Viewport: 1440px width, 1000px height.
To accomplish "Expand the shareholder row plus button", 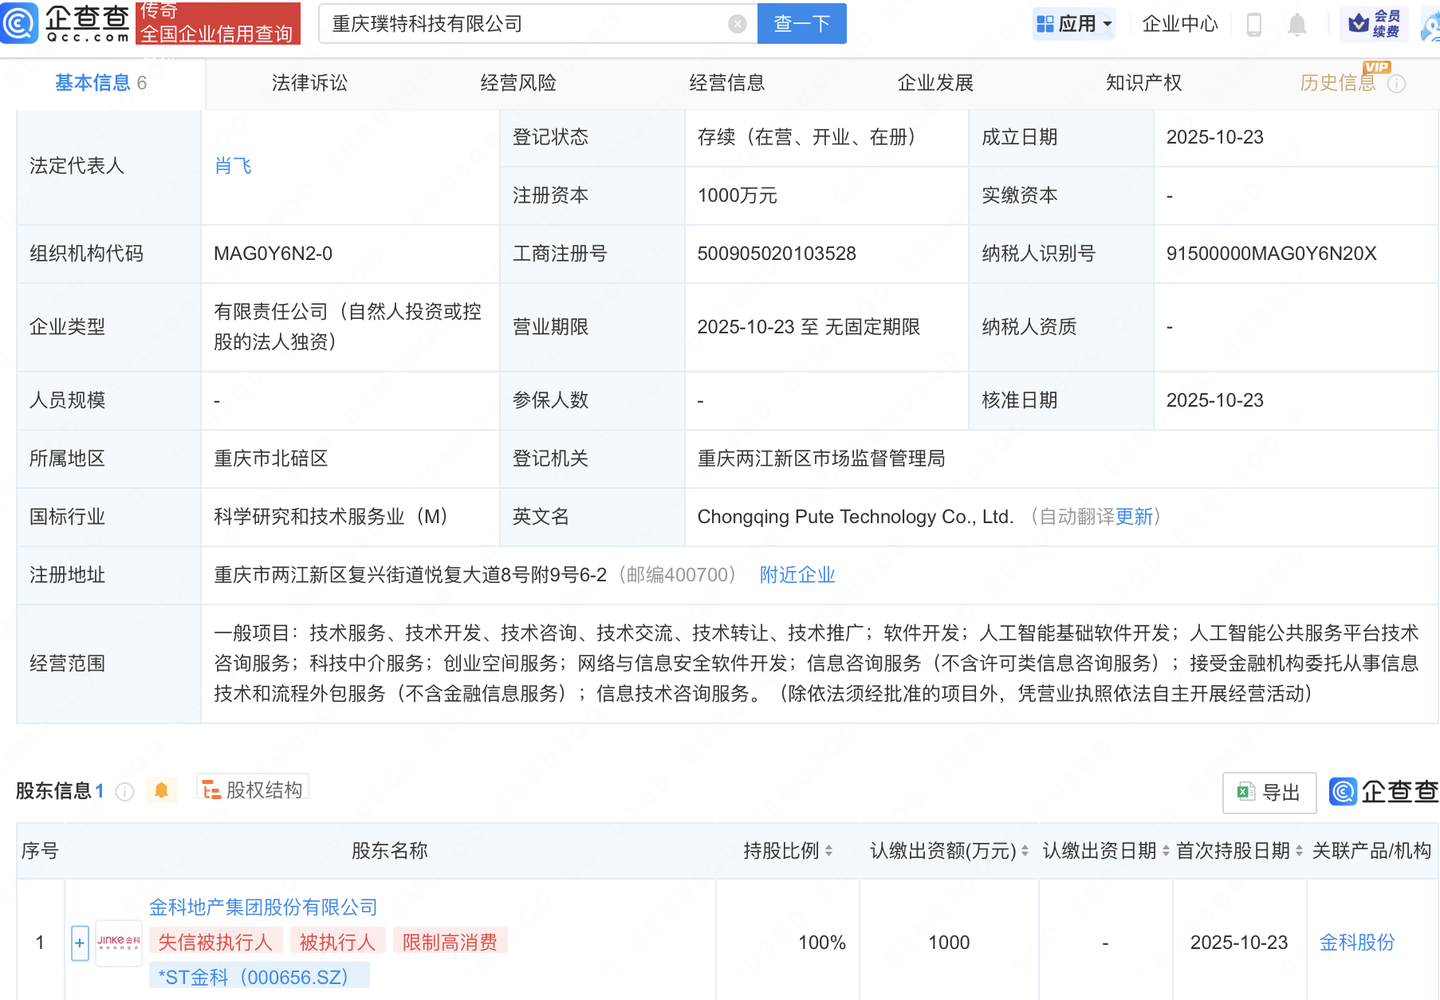I will 80,943.
